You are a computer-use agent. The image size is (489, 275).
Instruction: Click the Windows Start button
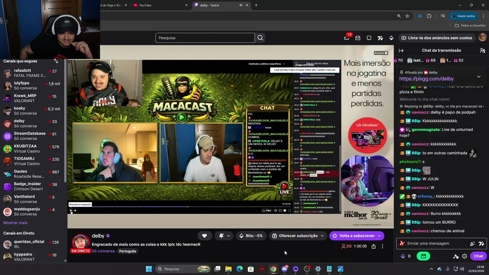149,269
